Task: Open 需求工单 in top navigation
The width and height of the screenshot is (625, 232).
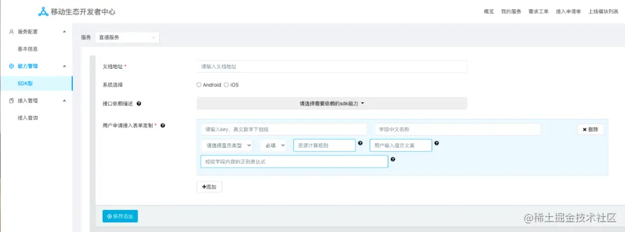Action: 539,12
